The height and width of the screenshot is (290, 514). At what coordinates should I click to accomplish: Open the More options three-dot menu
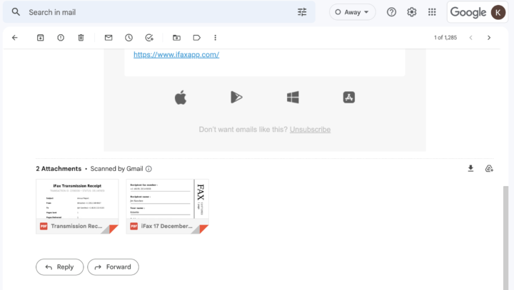pos(216,38)
